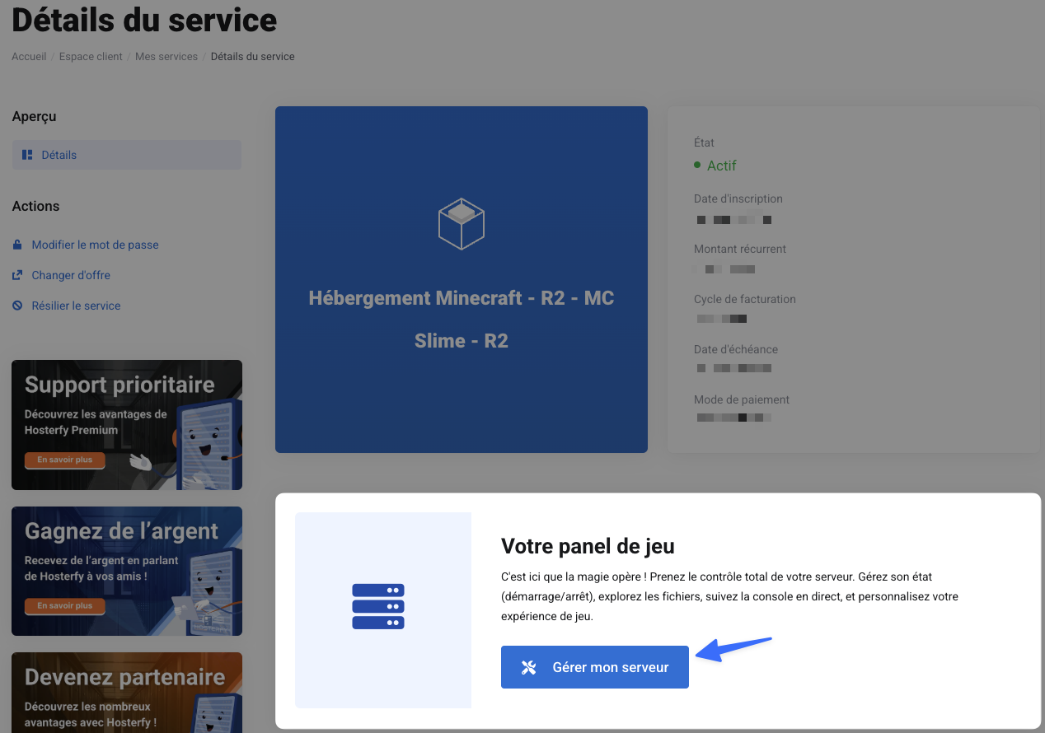Click the Mode de paiement label
The image size is (1045, 733).
[x=742, y=399]
